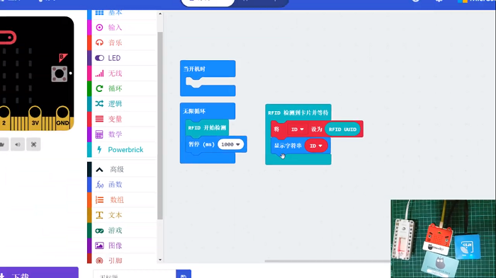Open the LED block category
The image size is (496, 278).
pos(122,58)
